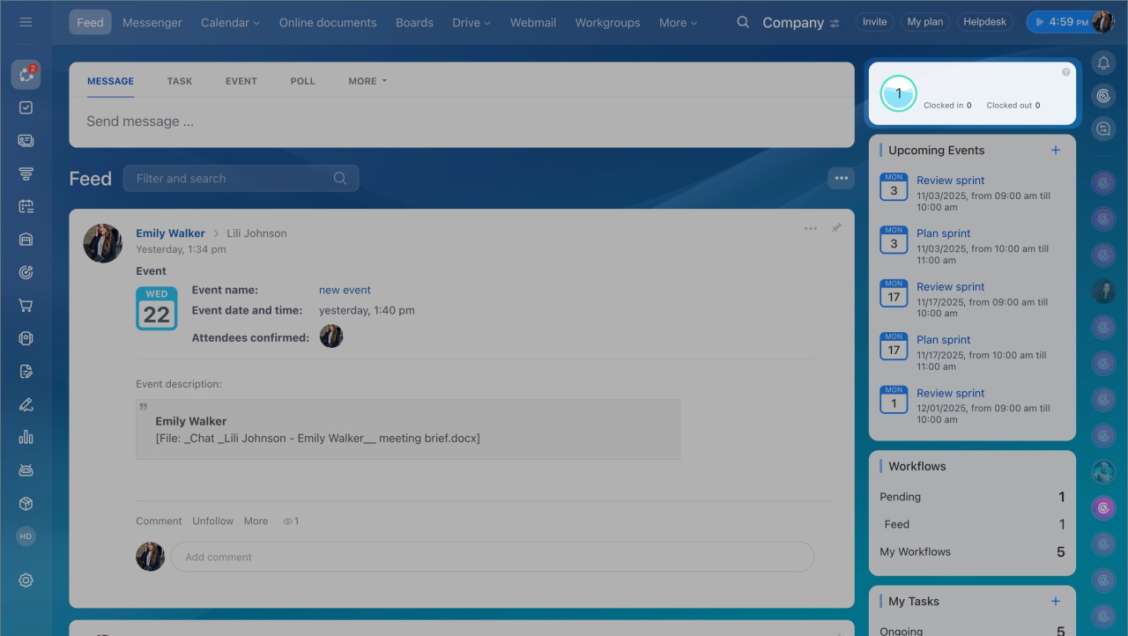This screenshot has width=1128, height=636.
Task: Open the 'new event' link
Action: (345, 290)
